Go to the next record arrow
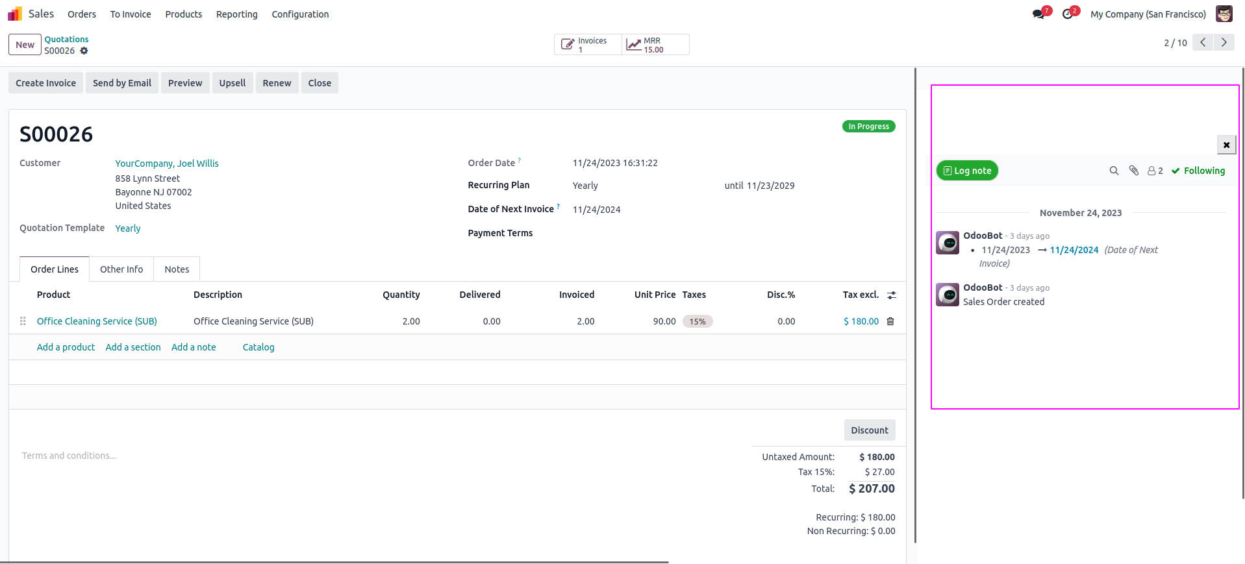Screen dimensions: 1245x564 click(x=1224, y=42)
